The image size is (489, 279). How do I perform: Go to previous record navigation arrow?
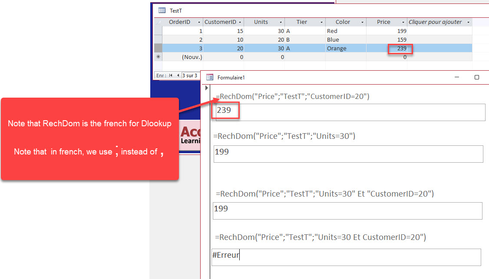pyautogui.click(x=178, y=75)
